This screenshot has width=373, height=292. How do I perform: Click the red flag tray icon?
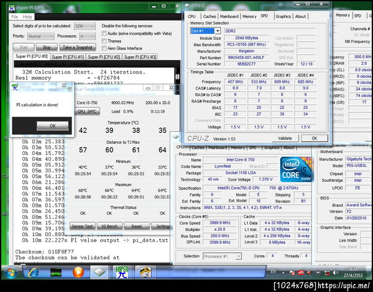point(292,273)
